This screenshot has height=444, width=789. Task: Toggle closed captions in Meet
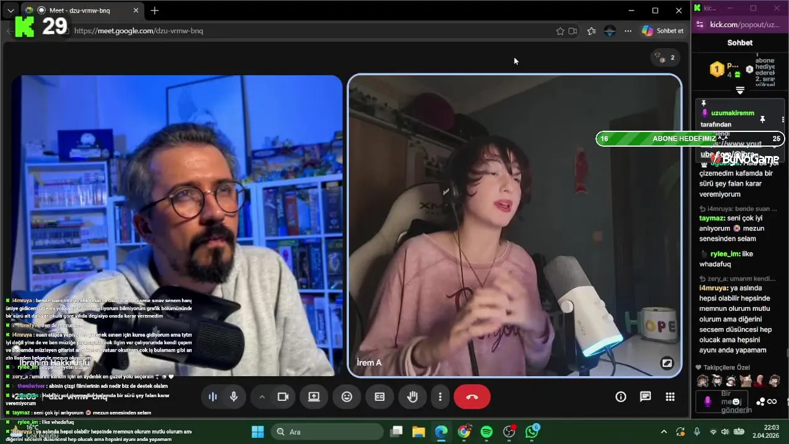(x=380, y=397)
